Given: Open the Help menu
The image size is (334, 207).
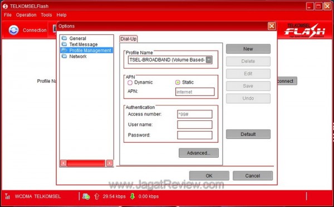Looking at the screenshot, I should click(x=62, y=15).
